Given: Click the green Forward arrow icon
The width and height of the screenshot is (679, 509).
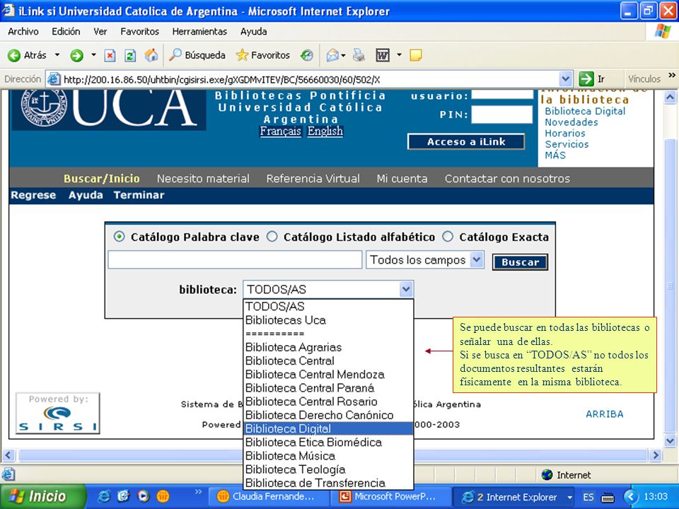Looking at the screenshot, I should (76, 55).
